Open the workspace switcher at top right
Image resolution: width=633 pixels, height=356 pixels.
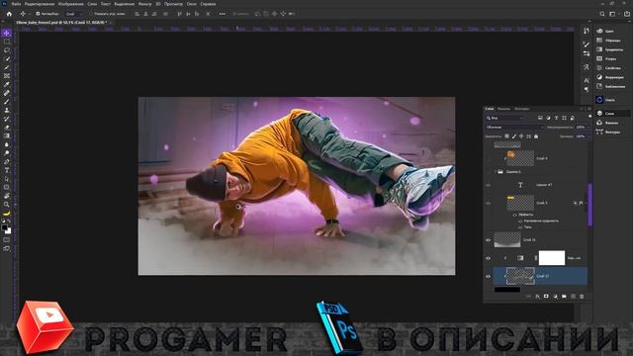(613, 14)
